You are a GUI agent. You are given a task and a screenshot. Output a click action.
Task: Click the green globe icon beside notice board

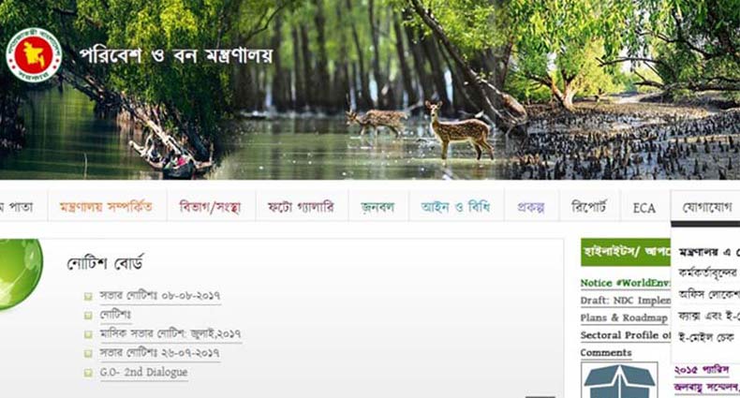pyautogui.click(x=21, y=274)
